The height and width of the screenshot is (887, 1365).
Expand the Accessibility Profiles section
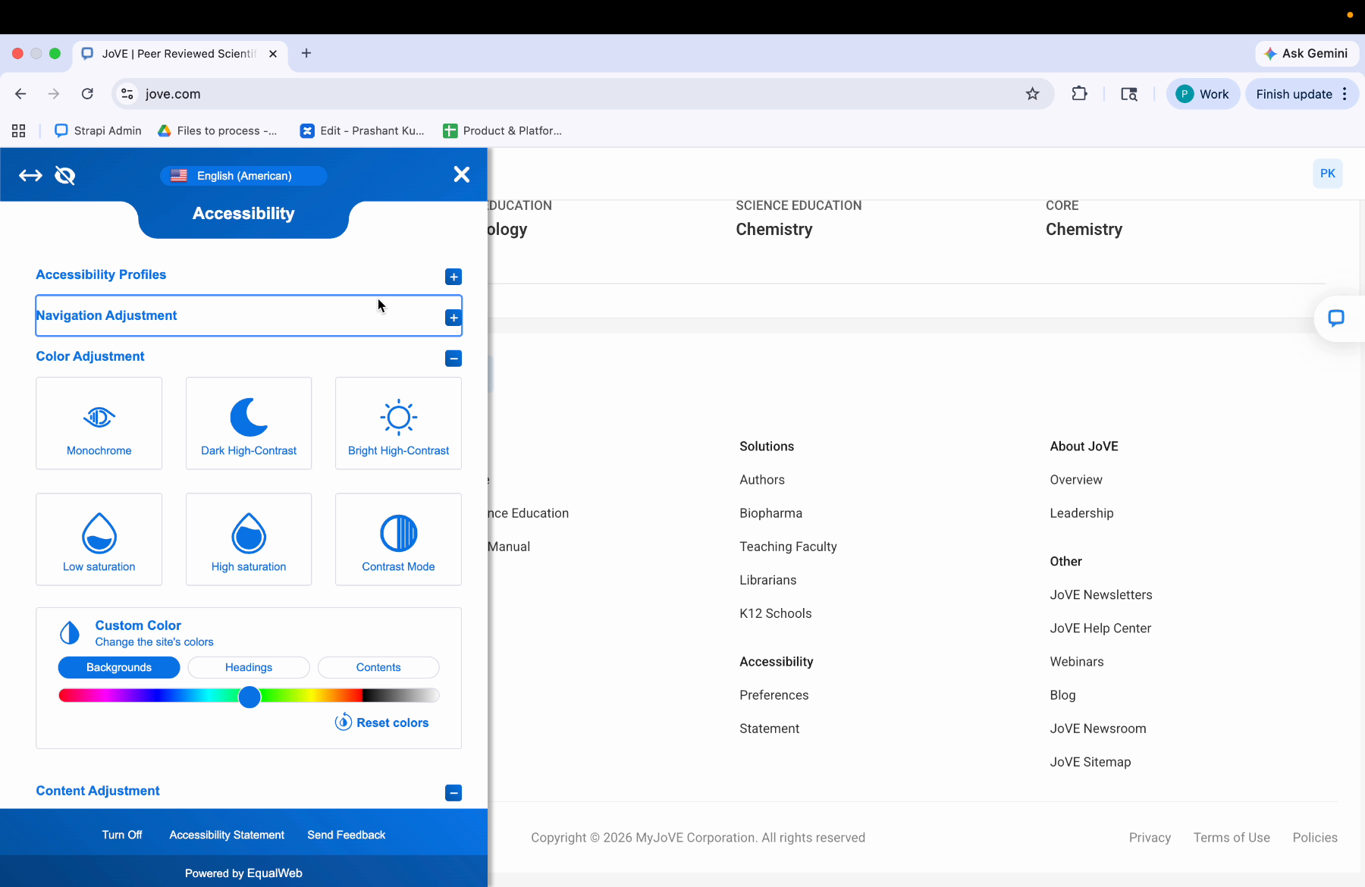coord(453,277)
